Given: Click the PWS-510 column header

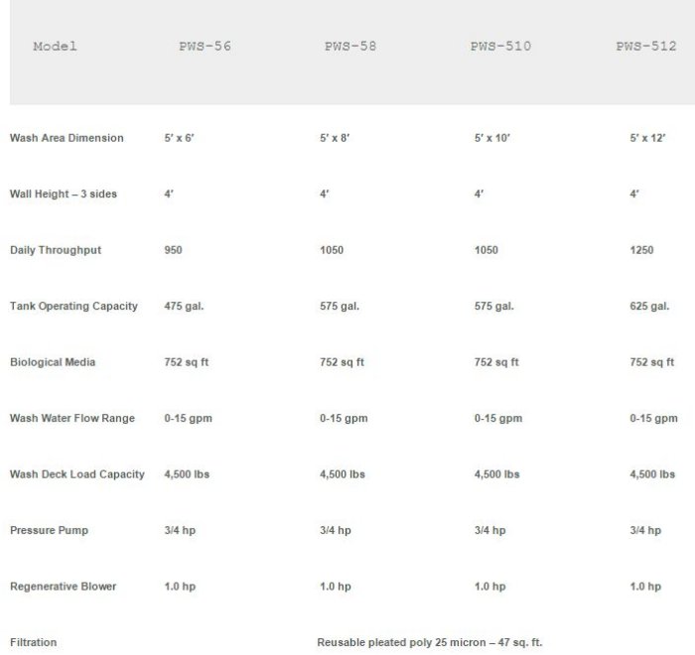Looking at the screenshot, I should pos(500,47).
